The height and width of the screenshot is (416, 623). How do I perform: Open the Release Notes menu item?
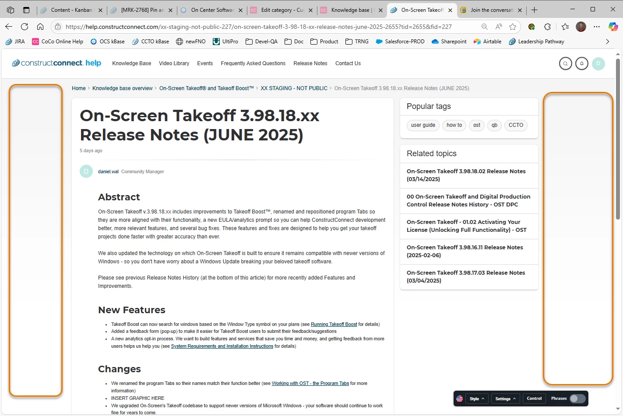[310, 63]
